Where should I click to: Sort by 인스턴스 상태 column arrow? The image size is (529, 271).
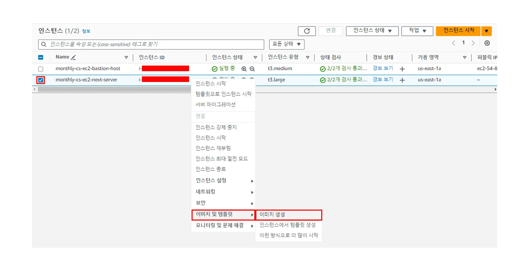pos(255,57)
